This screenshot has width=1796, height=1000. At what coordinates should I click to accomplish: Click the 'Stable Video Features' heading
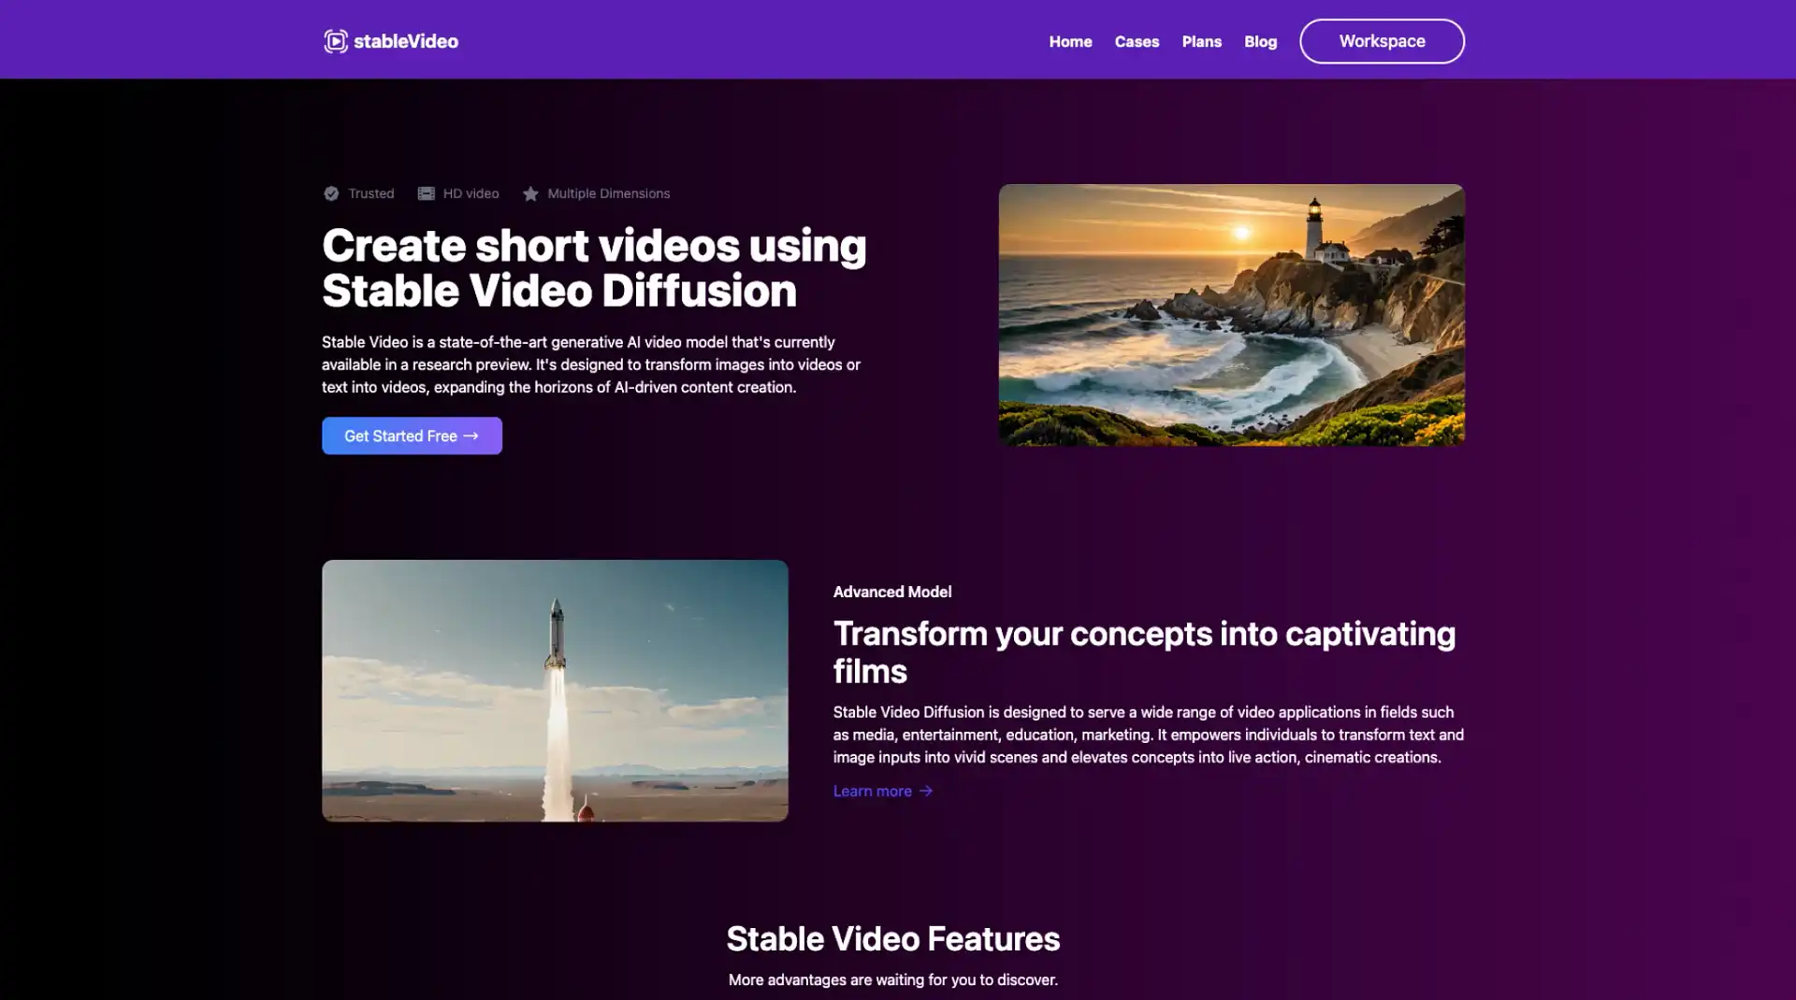(x=893, y=938)
